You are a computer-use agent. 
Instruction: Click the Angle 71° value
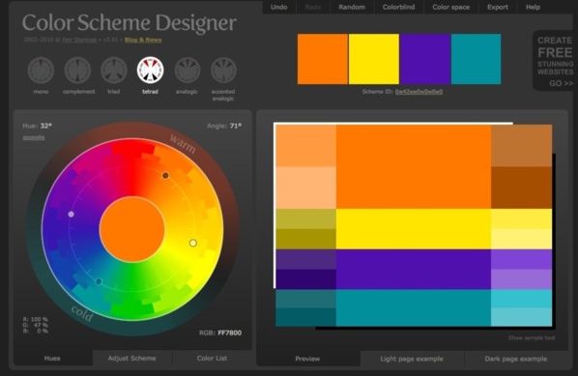click(x=236, y=126)
